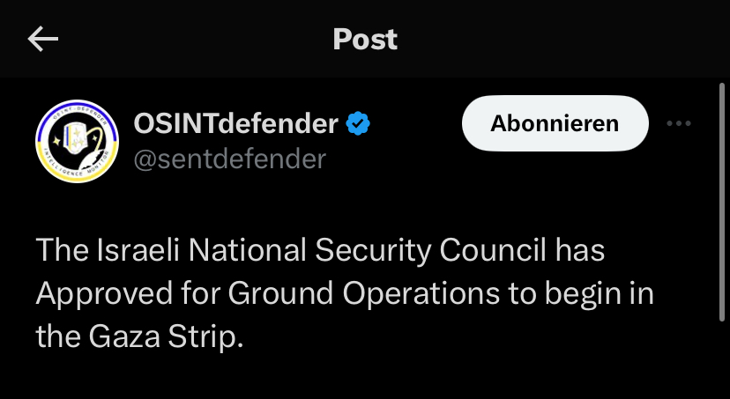Click the blue verified checkmark badge
730x399 pixels.
coord(357,124)
